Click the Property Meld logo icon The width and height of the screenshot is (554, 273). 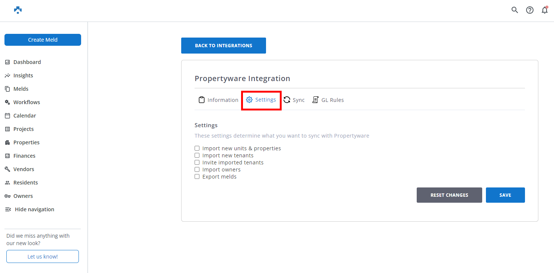18,10
